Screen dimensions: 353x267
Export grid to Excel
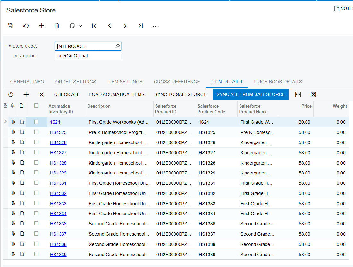(x=313, y=95)
